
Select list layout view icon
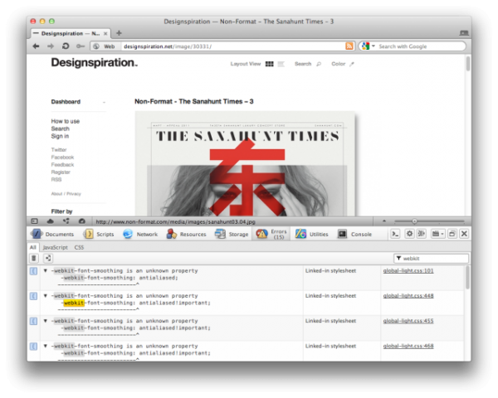[x=281, y=64]
